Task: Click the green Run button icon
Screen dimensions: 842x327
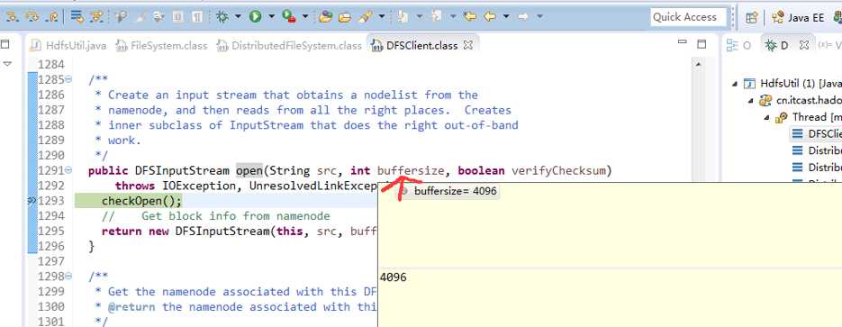Action: 255,16
